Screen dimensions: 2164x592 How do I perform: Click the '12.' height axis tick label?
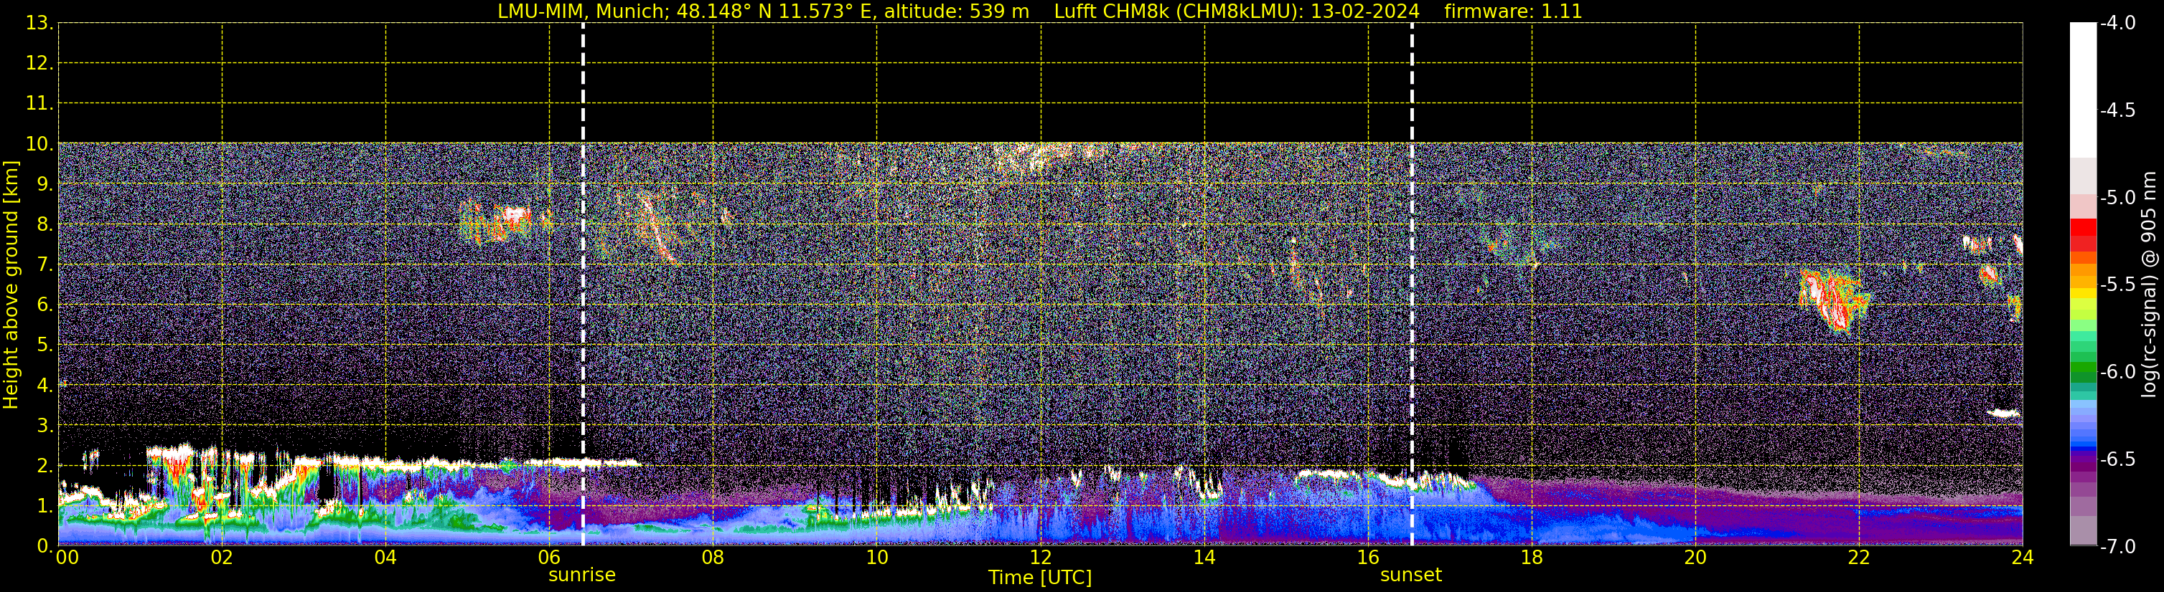(39, 63)
